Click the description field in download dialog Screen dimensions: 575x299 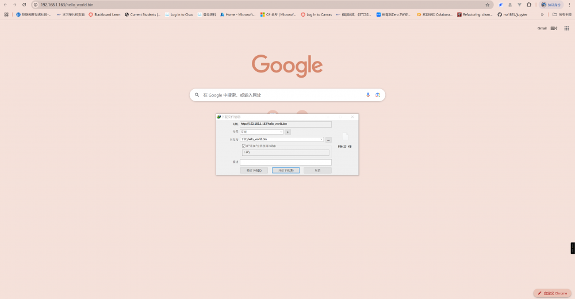(286, 162)
